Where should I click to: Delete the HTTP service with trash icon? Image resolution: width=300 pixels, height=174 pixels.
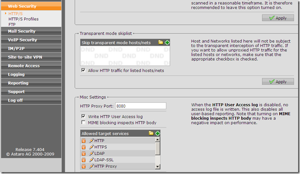point(83,141)
